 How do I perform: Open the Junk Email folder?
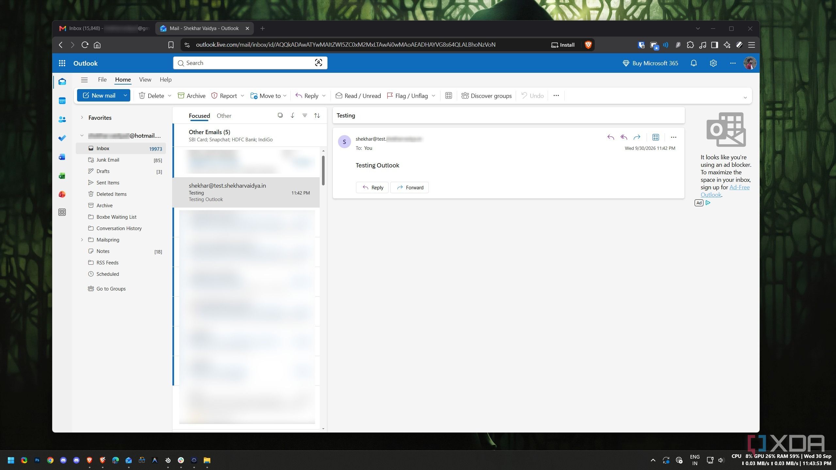tap(121, 160)
